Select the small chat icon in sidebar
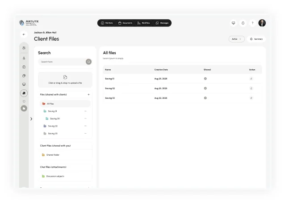The height and width of the screenshot is (203, 285). click(x=24, y=101)
